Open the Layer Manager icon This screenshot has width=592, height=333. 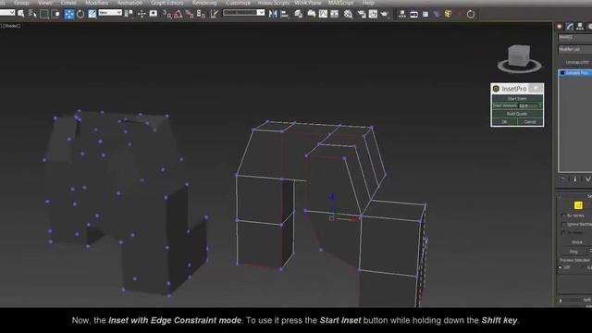(x=298, y=14)
